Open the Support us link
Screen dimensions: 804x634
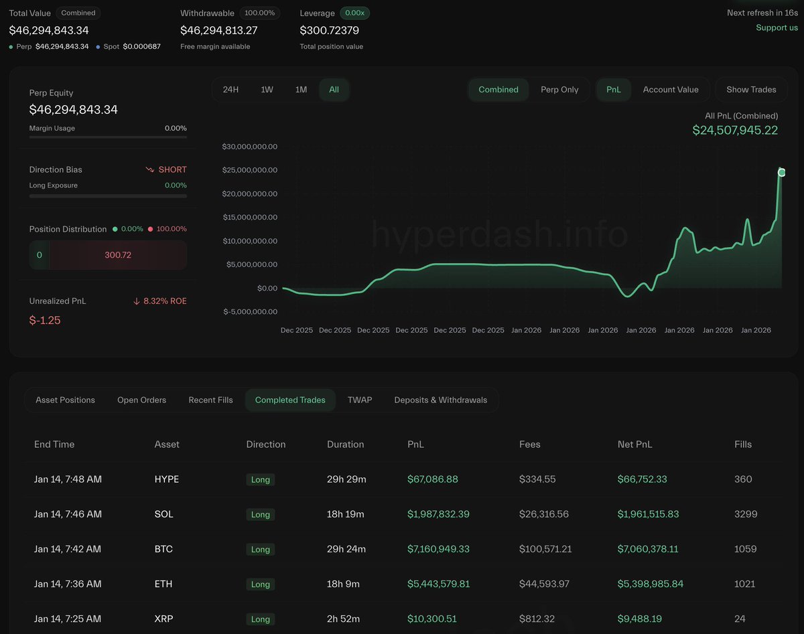point(777,27)
